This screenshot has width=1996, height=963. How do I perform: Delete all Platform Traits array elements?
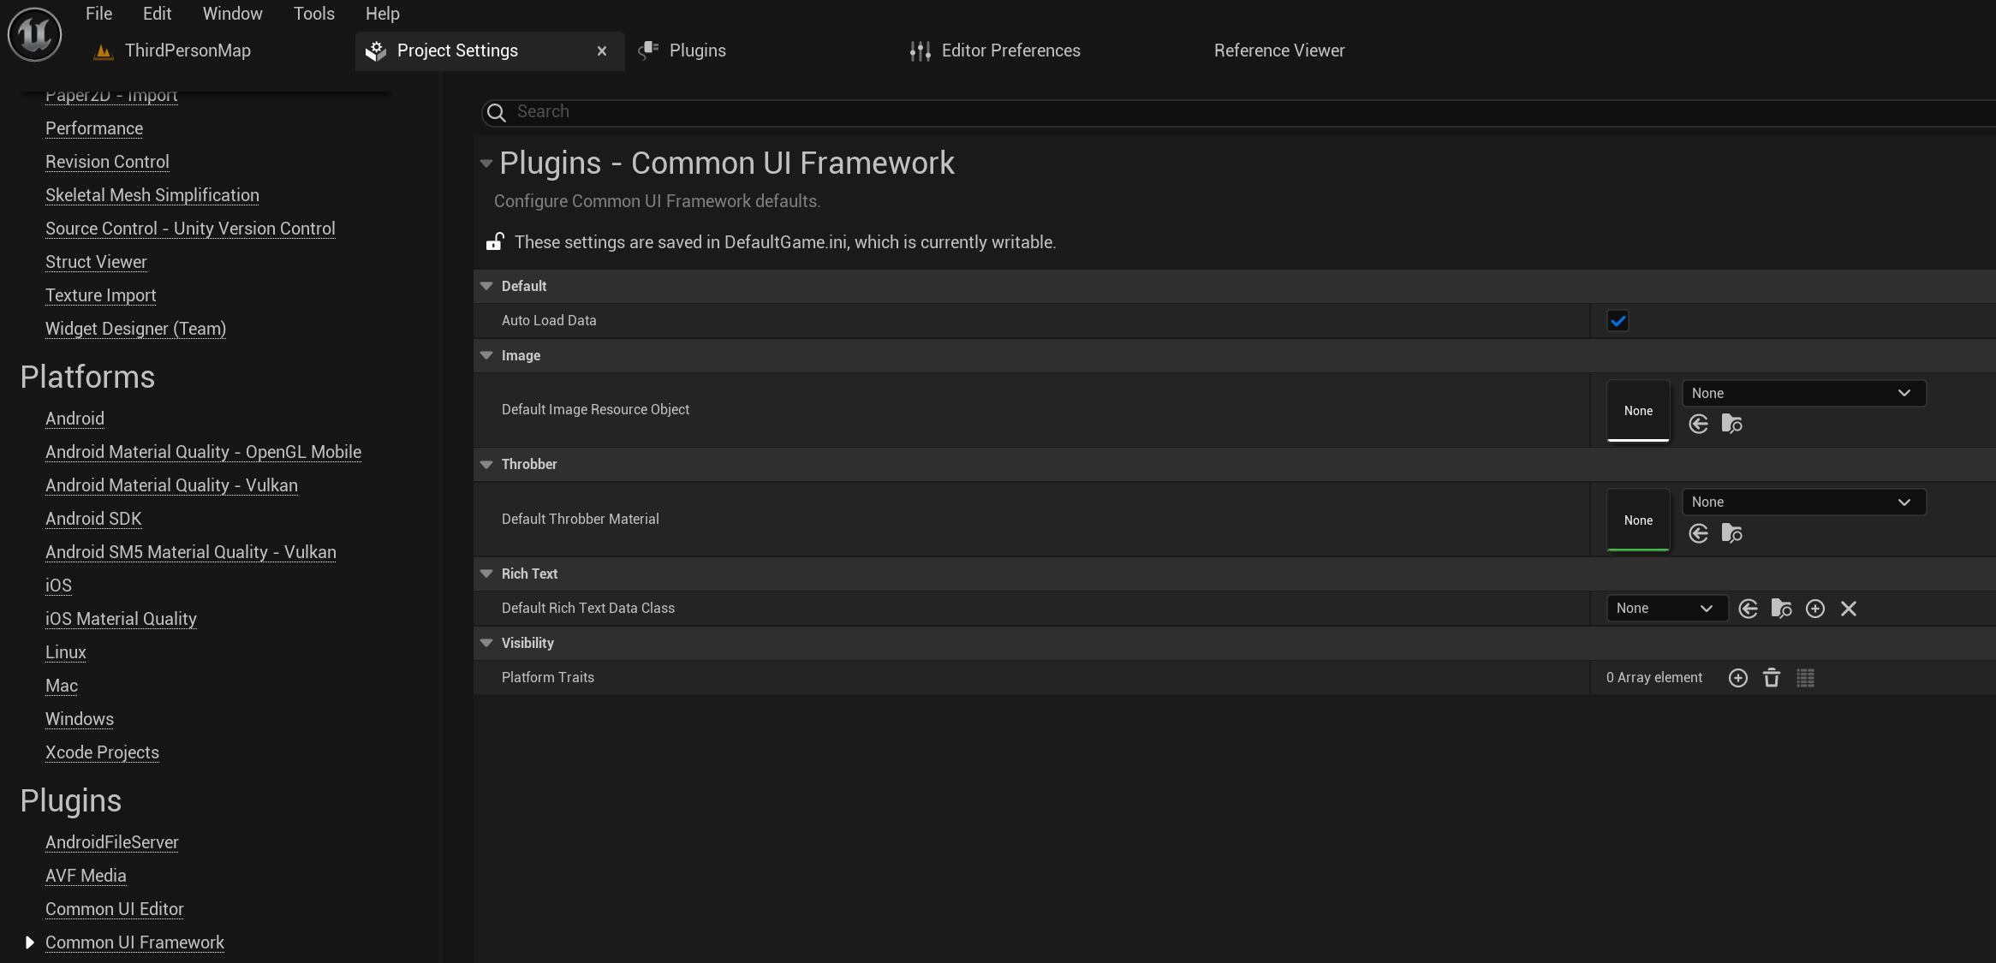(1772, 678)
